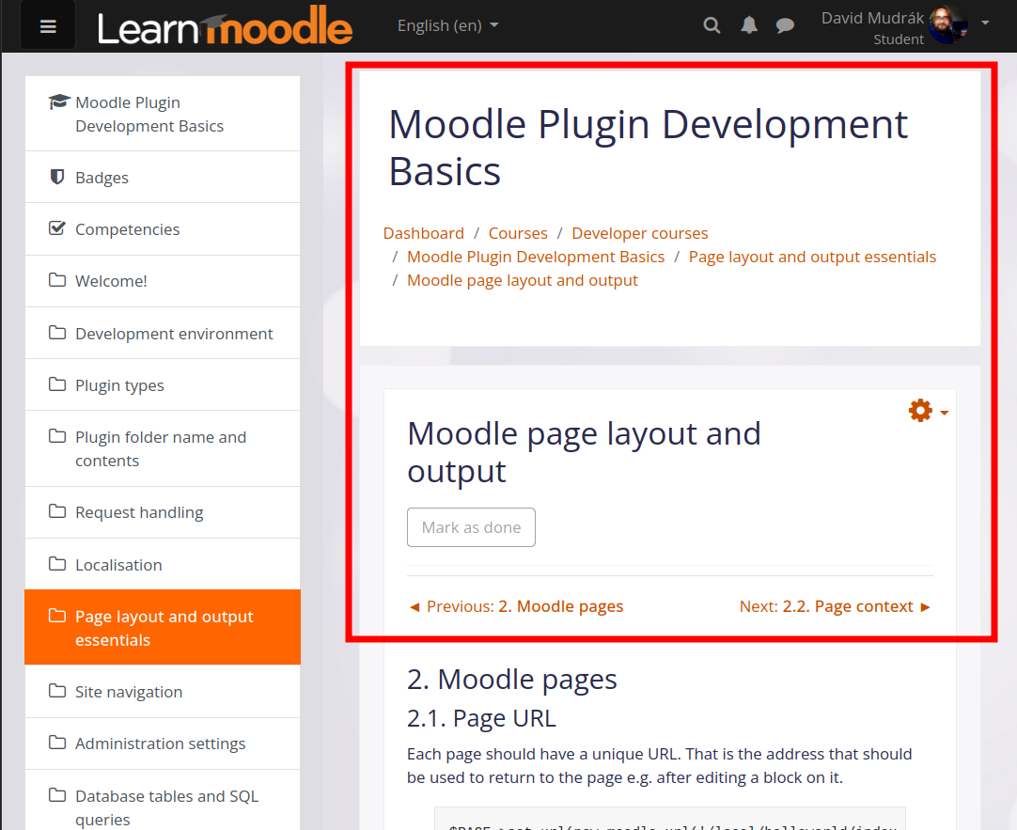The image size is (1017, 830).
Task: Click the Moodle Plugin Development Basics page heading
Action: [648, 148]
